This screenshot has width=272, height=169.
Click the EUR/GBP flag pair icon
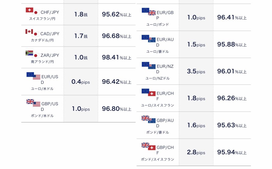[149, 12]
